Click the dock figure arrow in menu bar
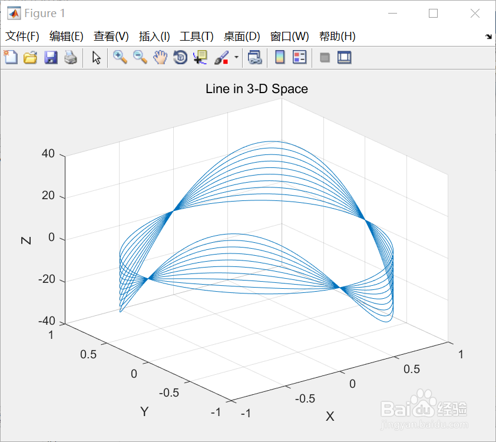Viewport: 496px width, 442px height. point(488,37)
